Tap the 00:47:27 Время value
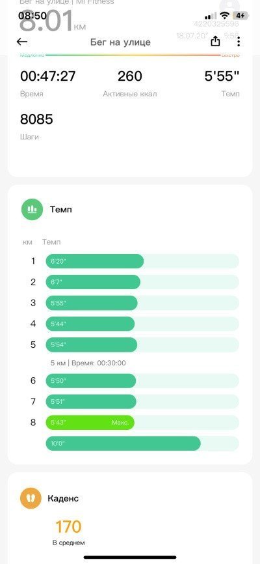260x564 pixels. click(x=48, y=76)
